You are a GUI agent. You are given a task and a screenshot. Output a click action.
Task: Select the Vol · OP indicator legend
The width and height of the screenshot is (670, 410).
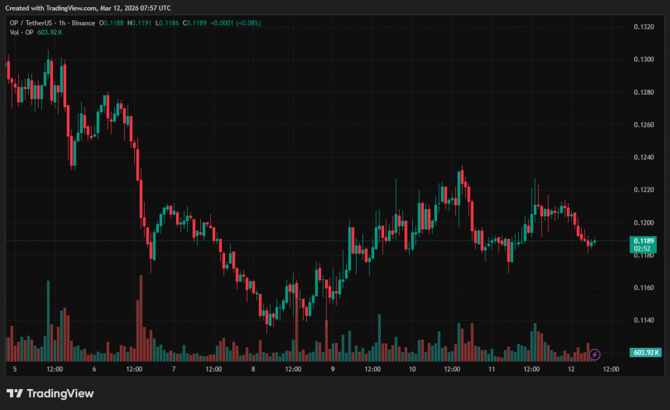coord(22,32)
